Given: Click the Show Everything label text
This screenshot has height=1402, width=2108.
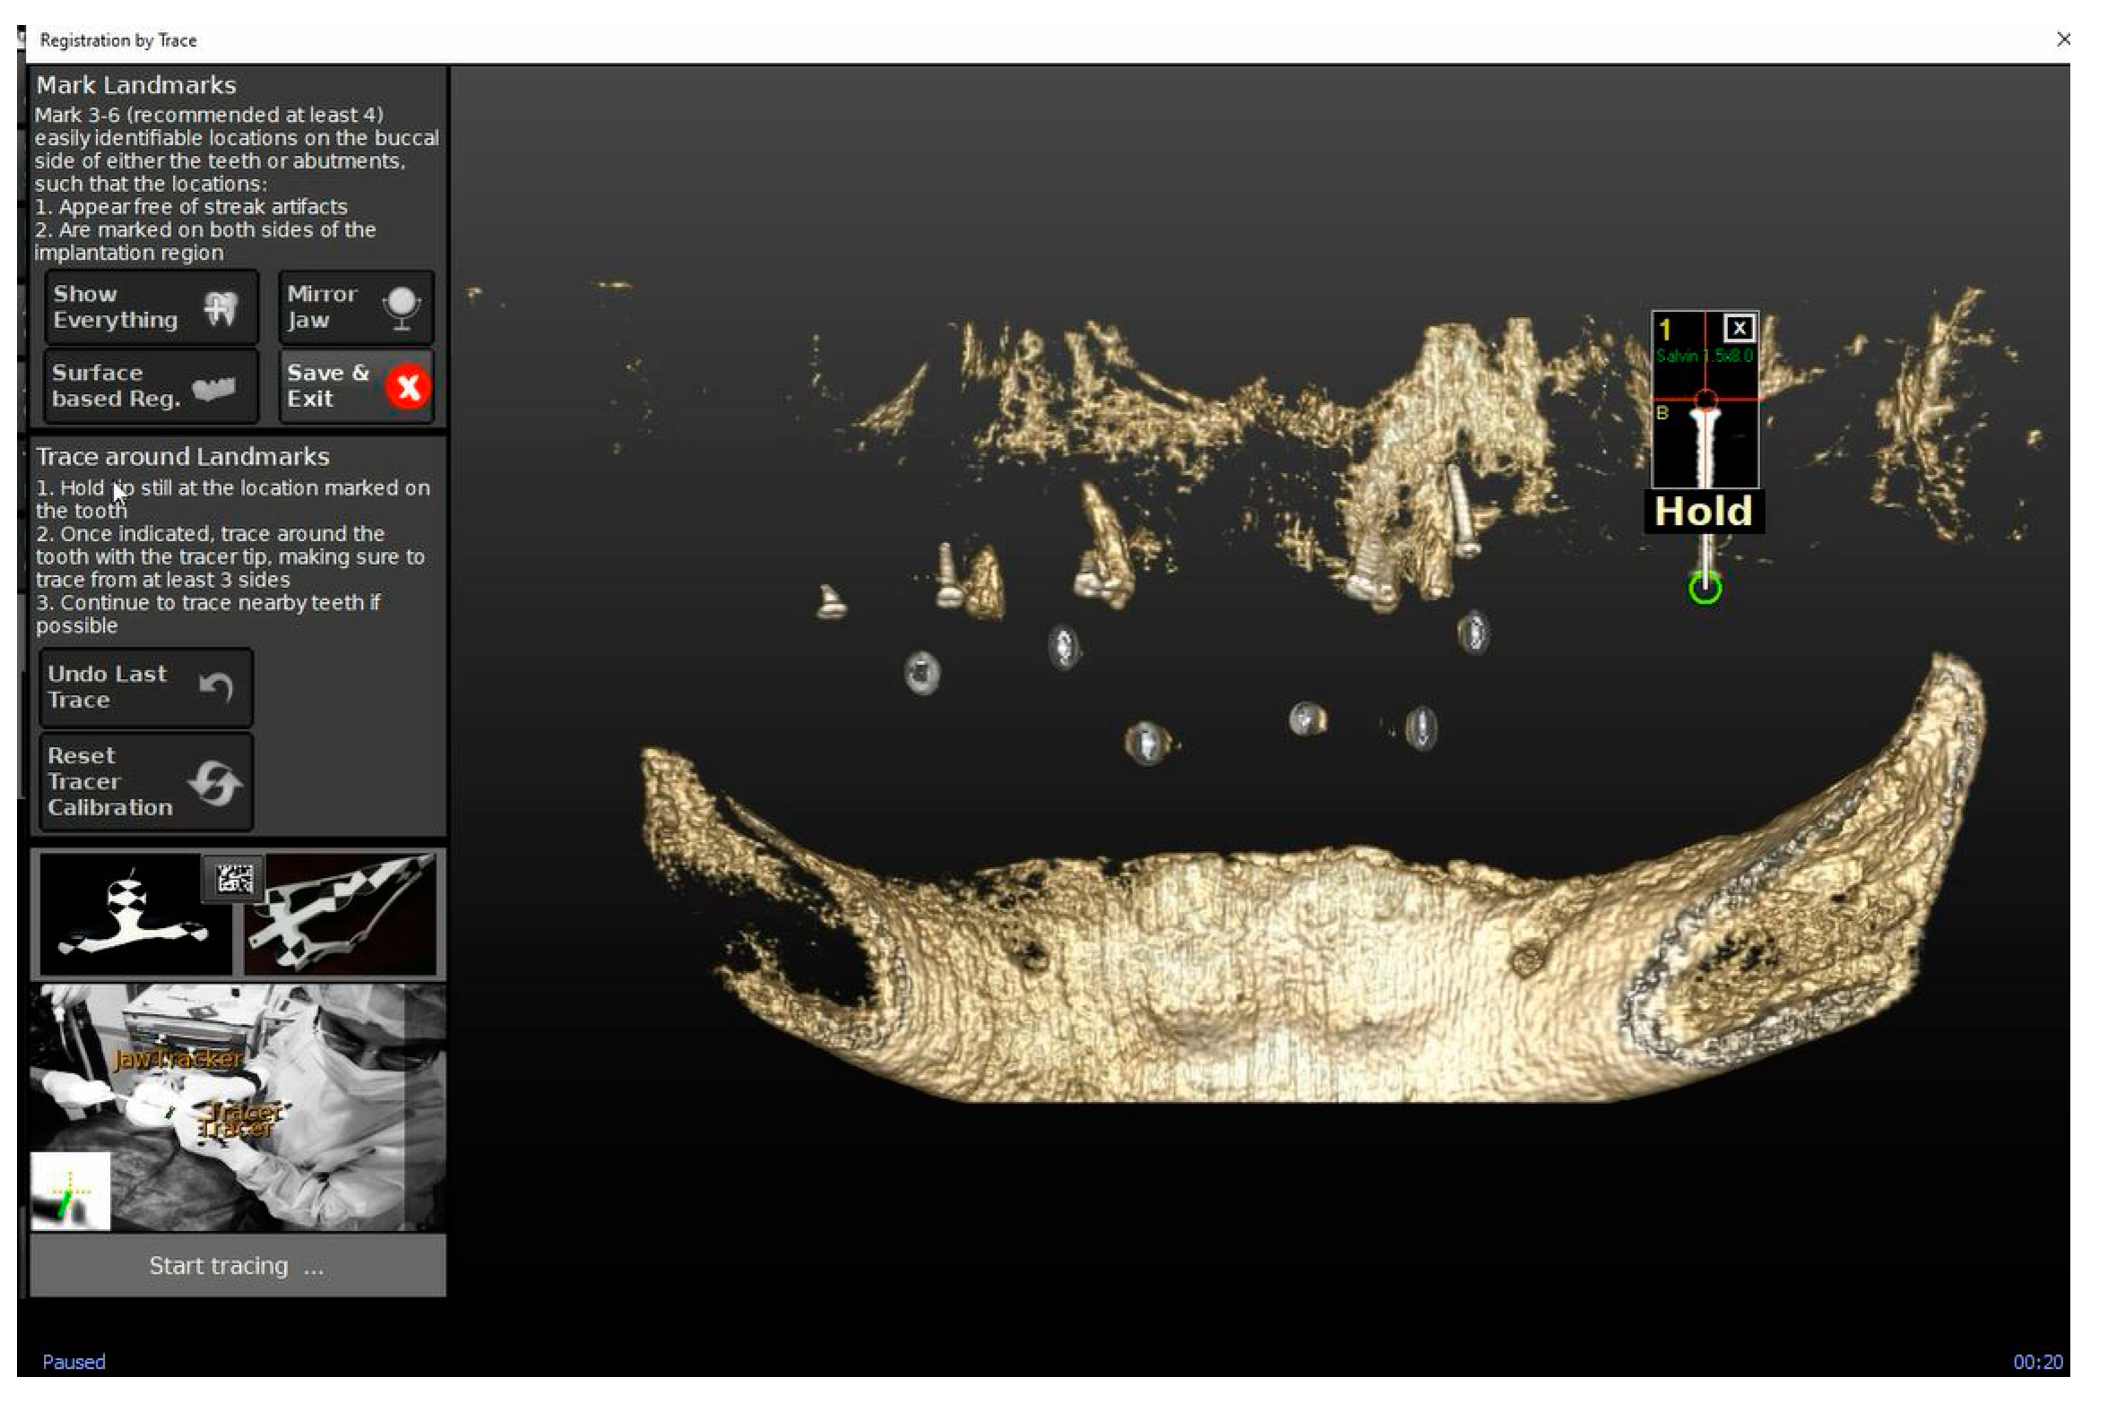Looking at the screenshot, I should point(116,309).
